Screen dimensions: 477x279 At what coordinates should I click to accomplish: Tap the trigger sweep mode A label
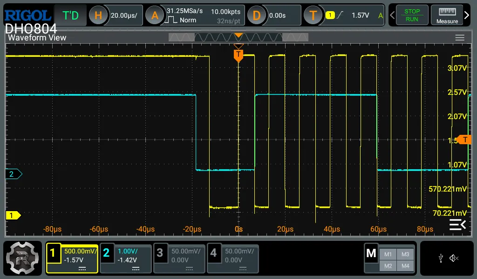pyautogui.click(x=380, y=15)
